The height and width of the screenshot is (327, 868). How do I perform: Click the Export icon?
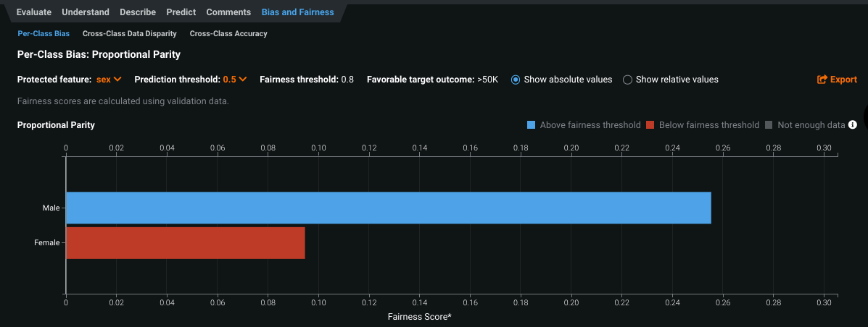tap(822, 80)
